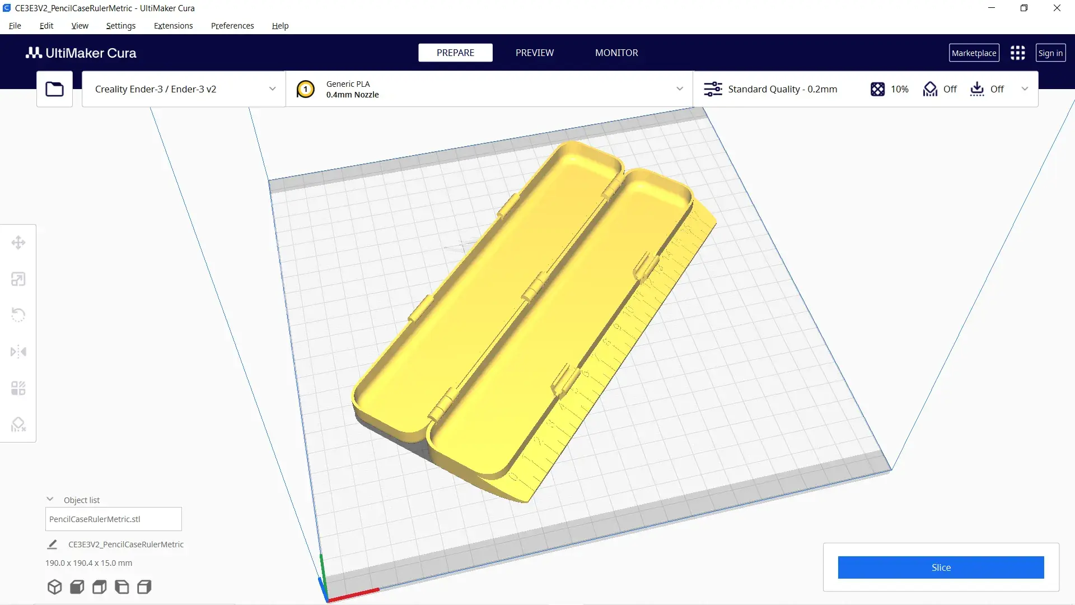Open the UltiMaker apps grid icon
The width and height of the screenshot is (1075, 605).
point(1017,53)
